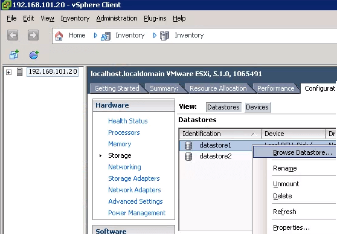Open the Help menu
Screen dimensions: 337x234
click(x=179, y=19)
